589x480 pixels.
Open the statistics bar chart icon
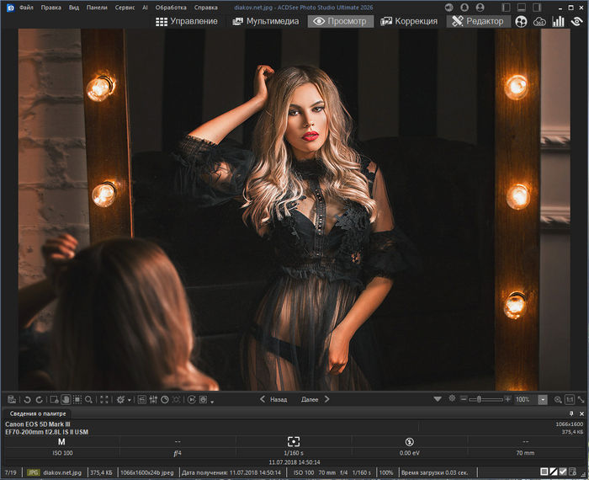coord(558,21)
